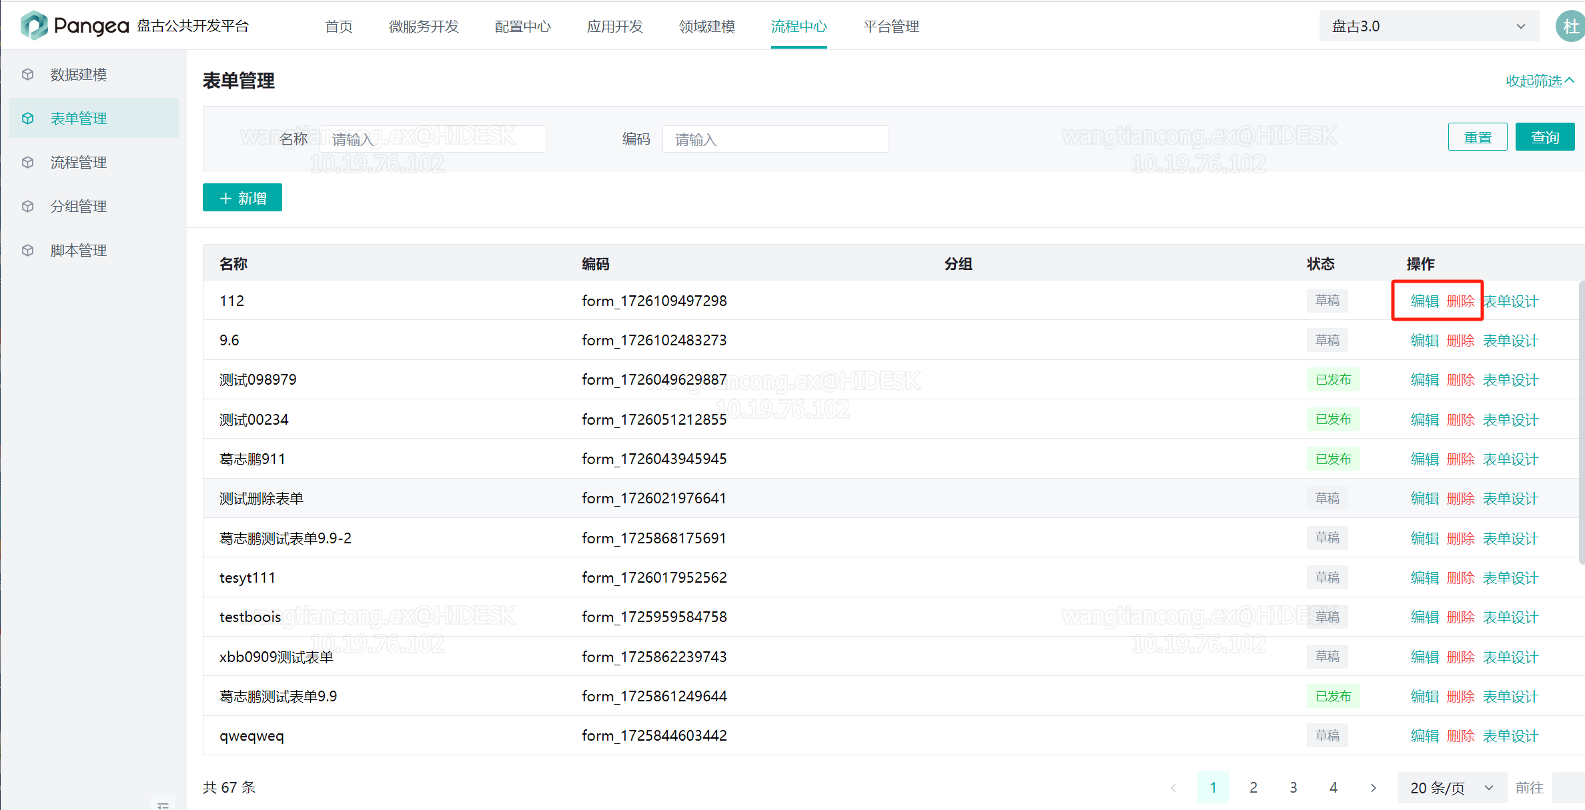Go to page 4

coord(1334,788)
